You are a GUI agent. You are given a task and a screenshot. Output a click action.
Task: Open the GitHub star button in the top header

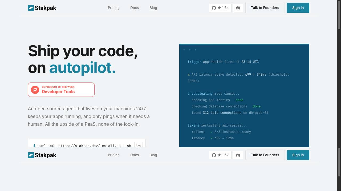(x=220, y=8)
